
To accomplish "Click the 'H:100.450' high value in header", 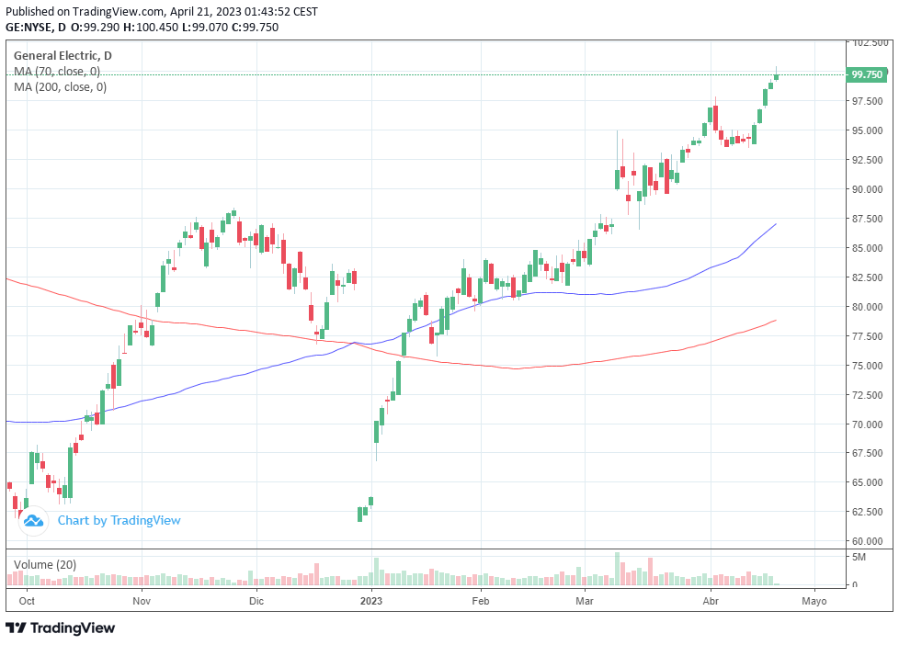I will click(151, 27).
